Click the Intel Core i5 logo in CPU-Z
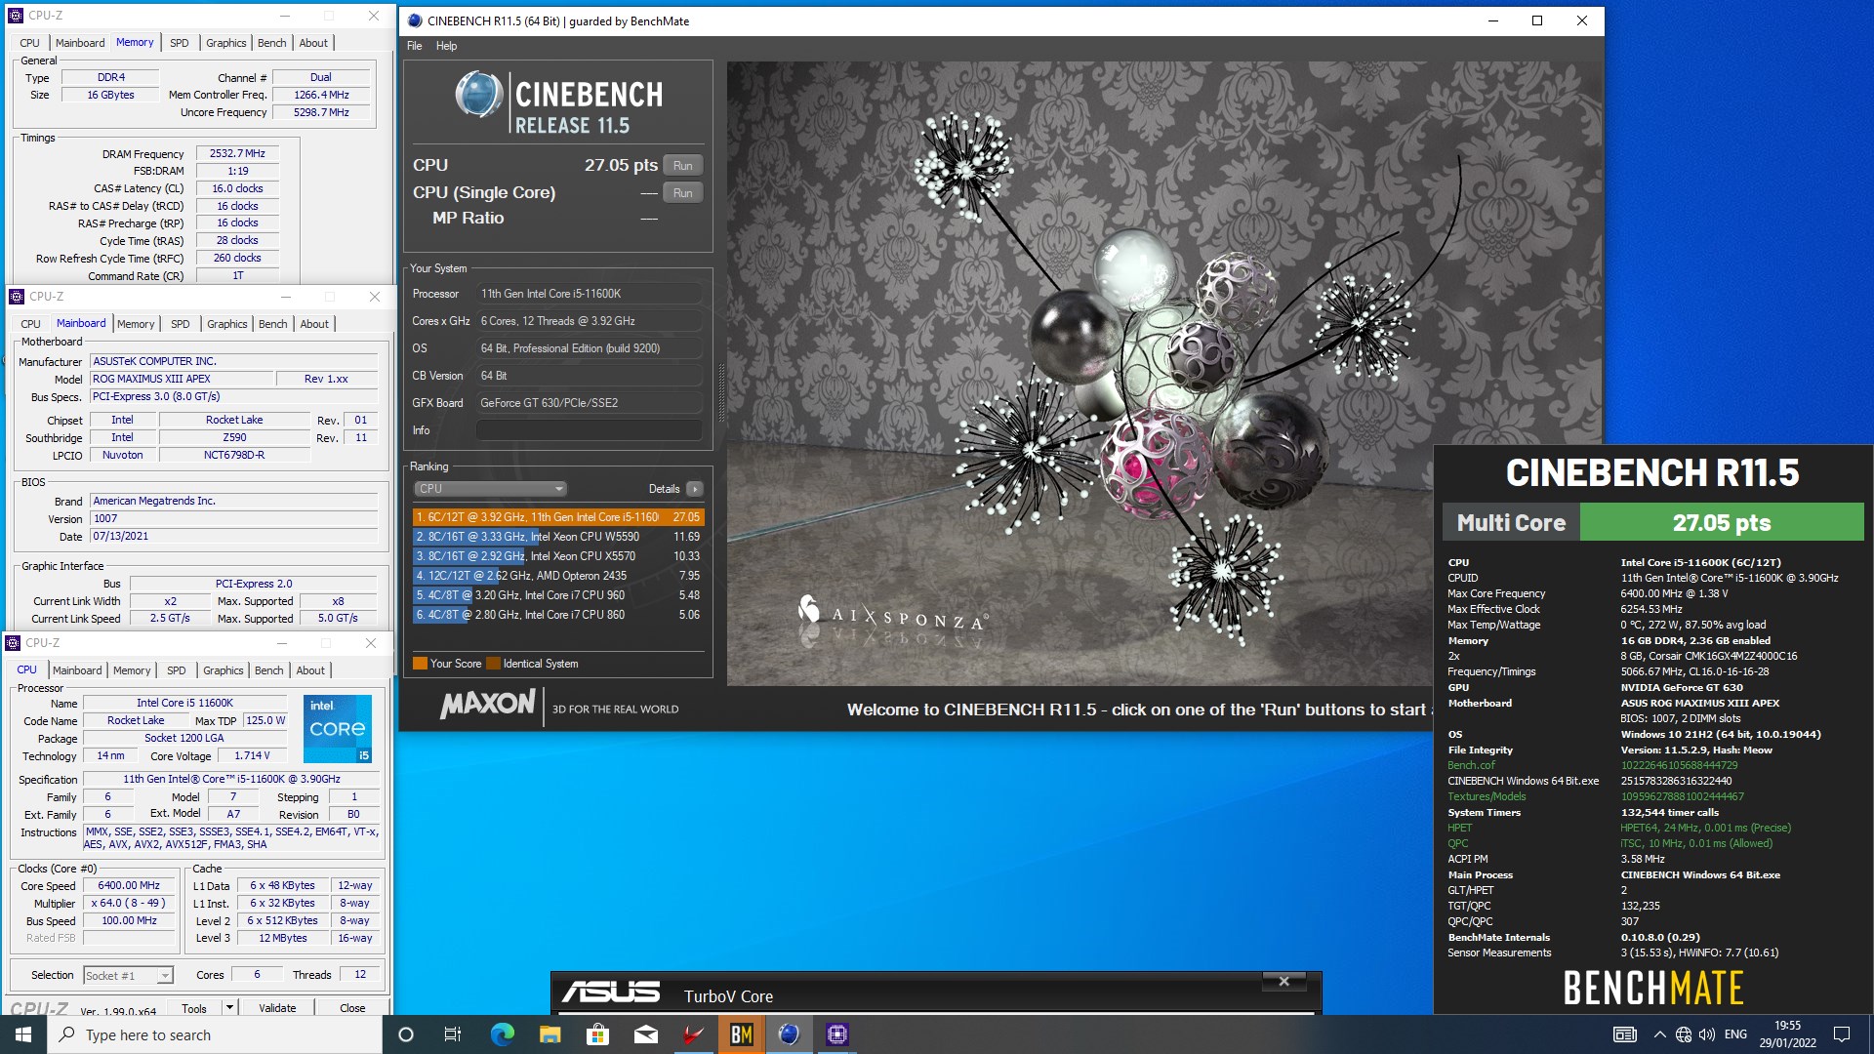The height and width of the screenshot is (1054, 1874). 338,728
